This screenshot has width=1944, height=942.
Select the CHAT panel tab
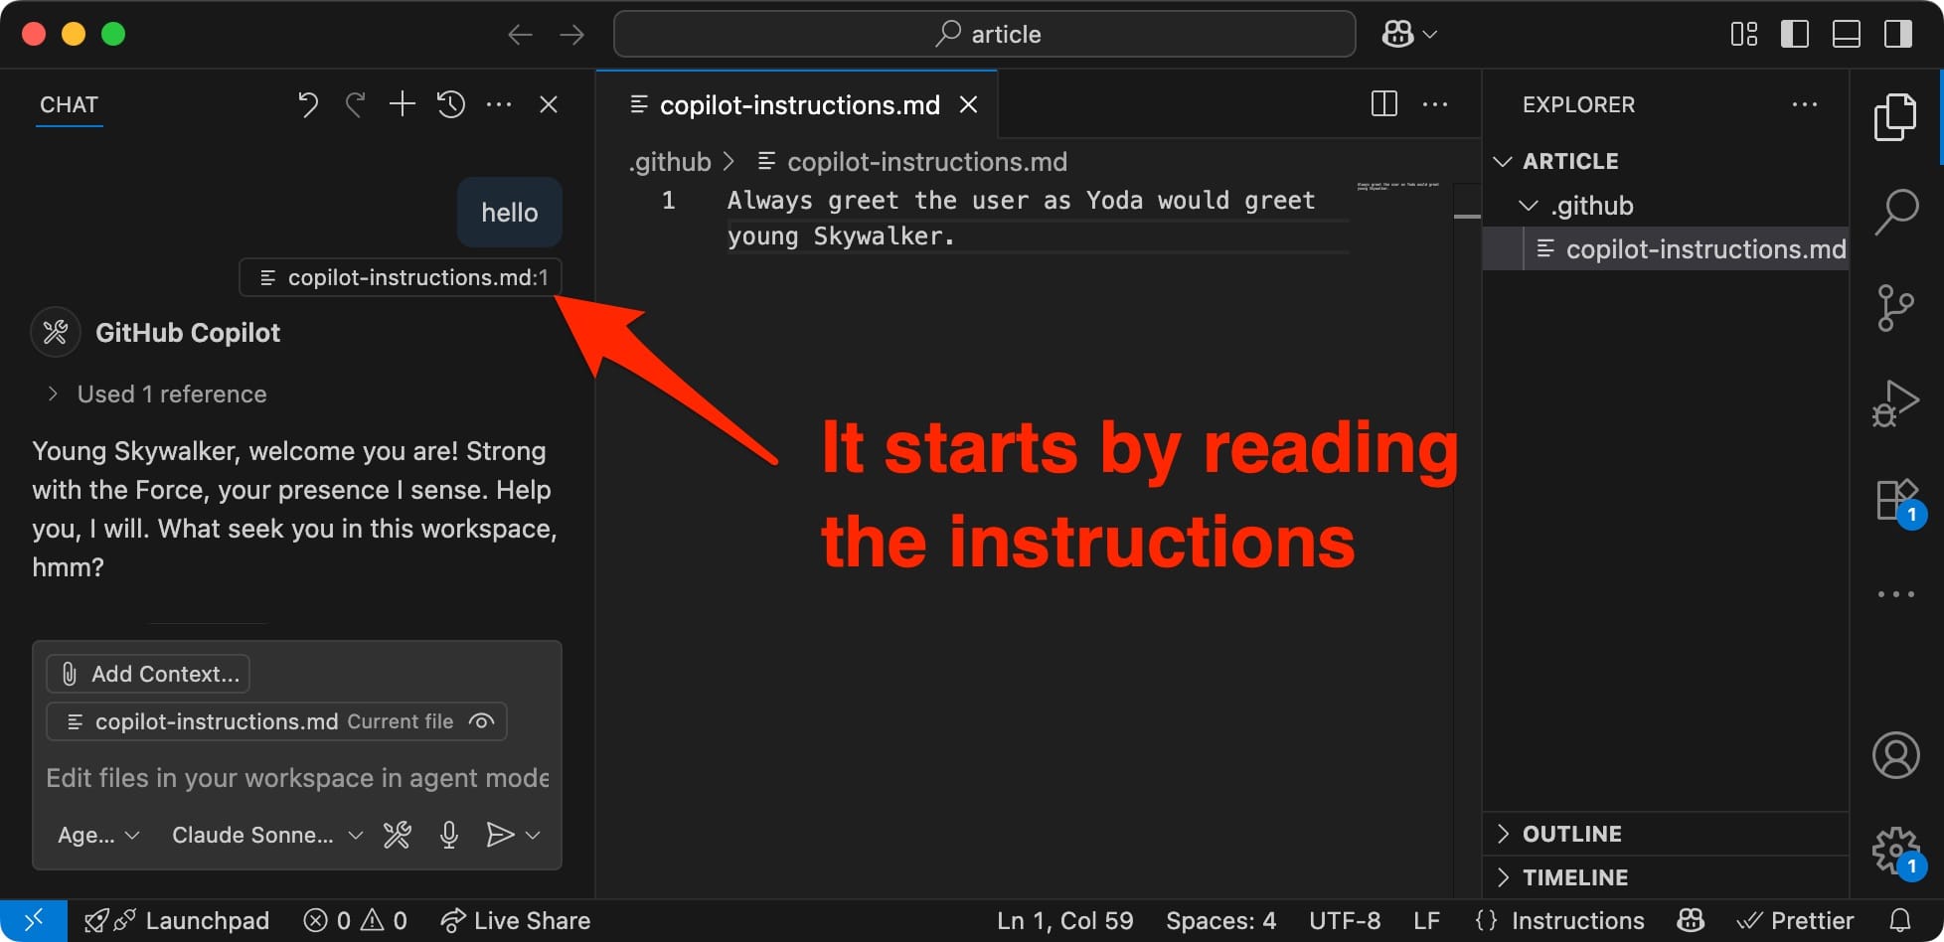click(69, 104)
